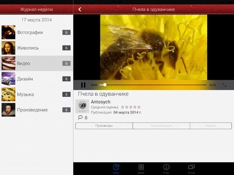Click the video timeline track midpoint
Viewport: 234px width, 175px height.
point(153,85)
